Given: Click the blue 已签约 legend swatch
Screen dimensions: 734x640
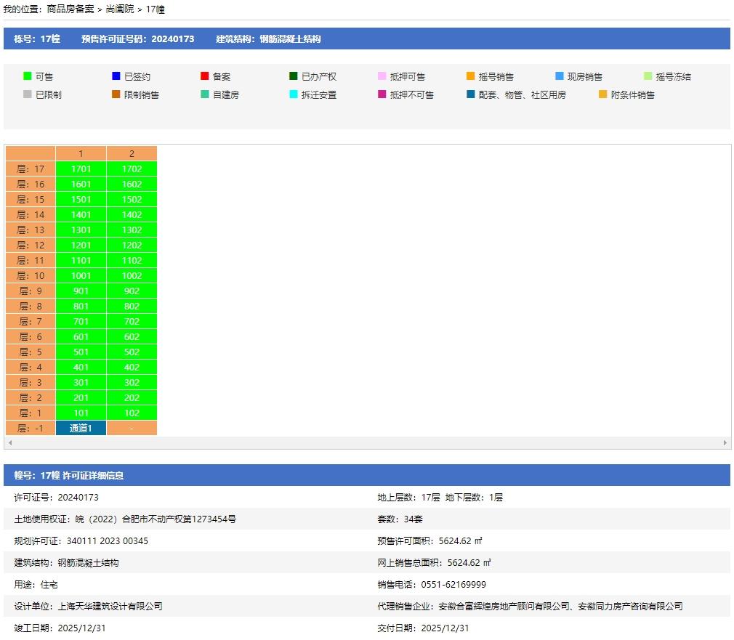Looking at the screenshot, I should pos(116,76).
